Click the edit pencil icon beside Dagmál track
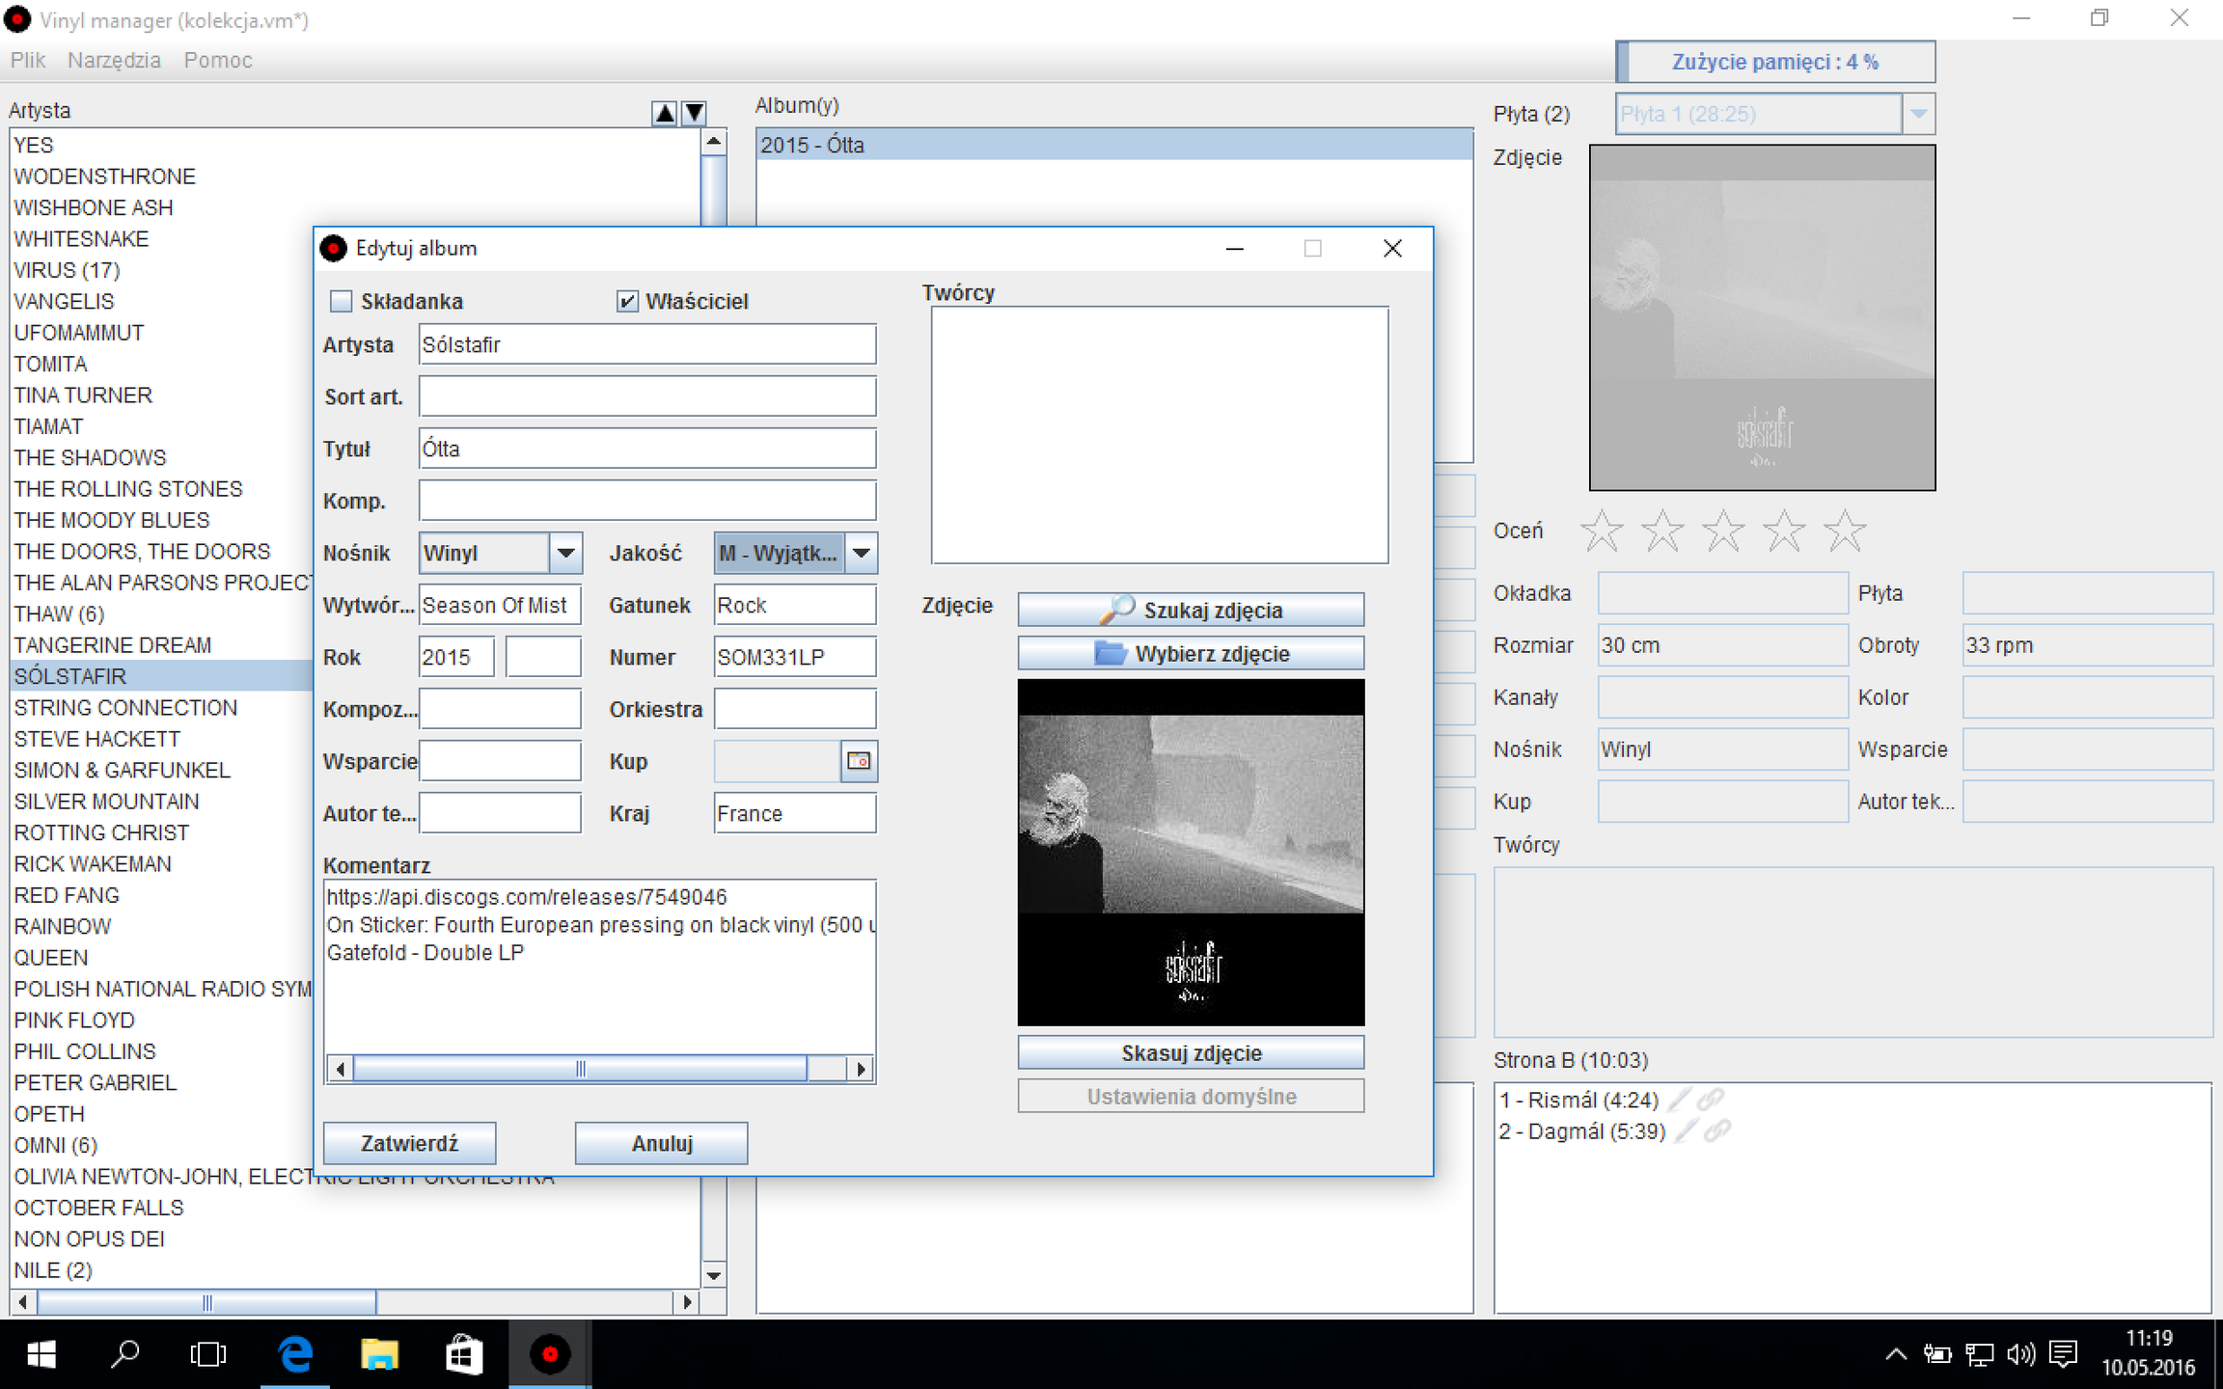Image resolution: width=2223 pixels, height=1389 pixels. (x=1687, y=1130)
